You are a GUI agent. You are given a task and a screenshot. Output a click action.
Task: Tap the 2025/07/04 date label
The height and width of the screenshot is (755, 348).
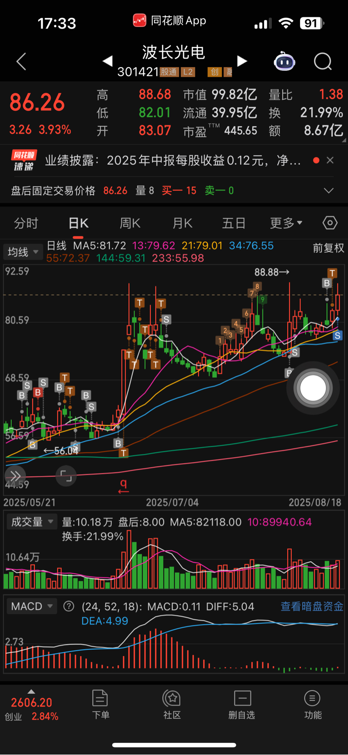(x=172, y=503)
